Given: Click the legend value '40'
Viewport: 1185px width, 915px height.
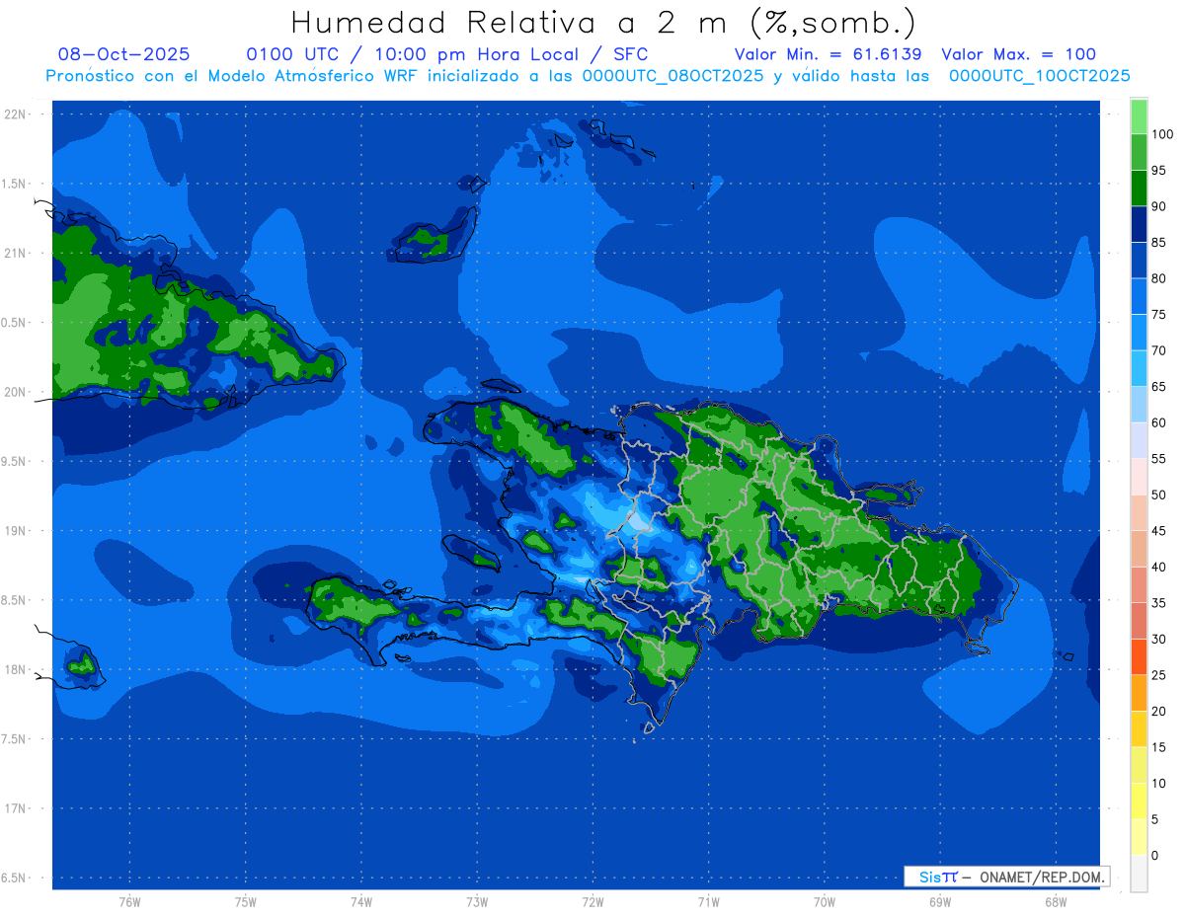Looking at the screenshot, I should (x=1158, y=567).
